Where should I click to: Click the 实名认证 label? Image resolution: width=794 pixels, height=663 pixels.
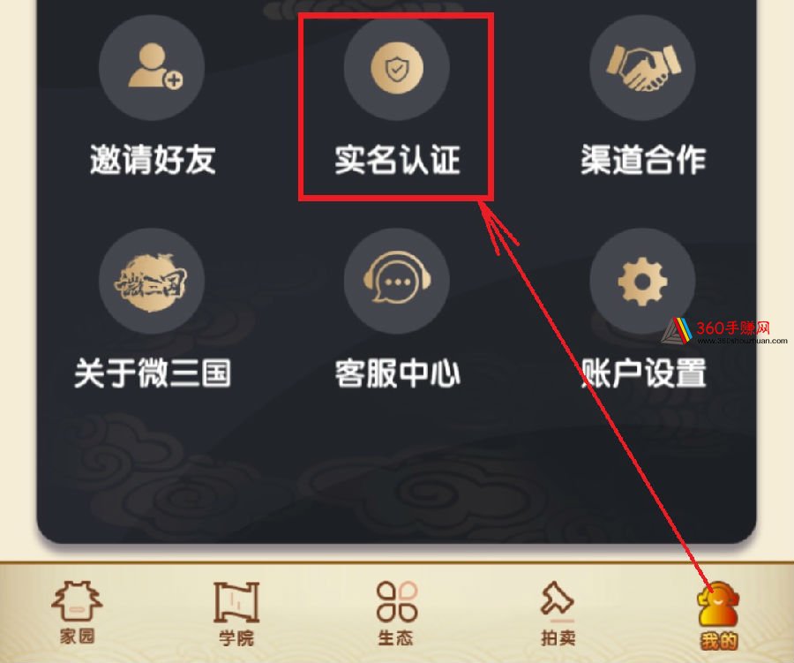click(397, 160)
